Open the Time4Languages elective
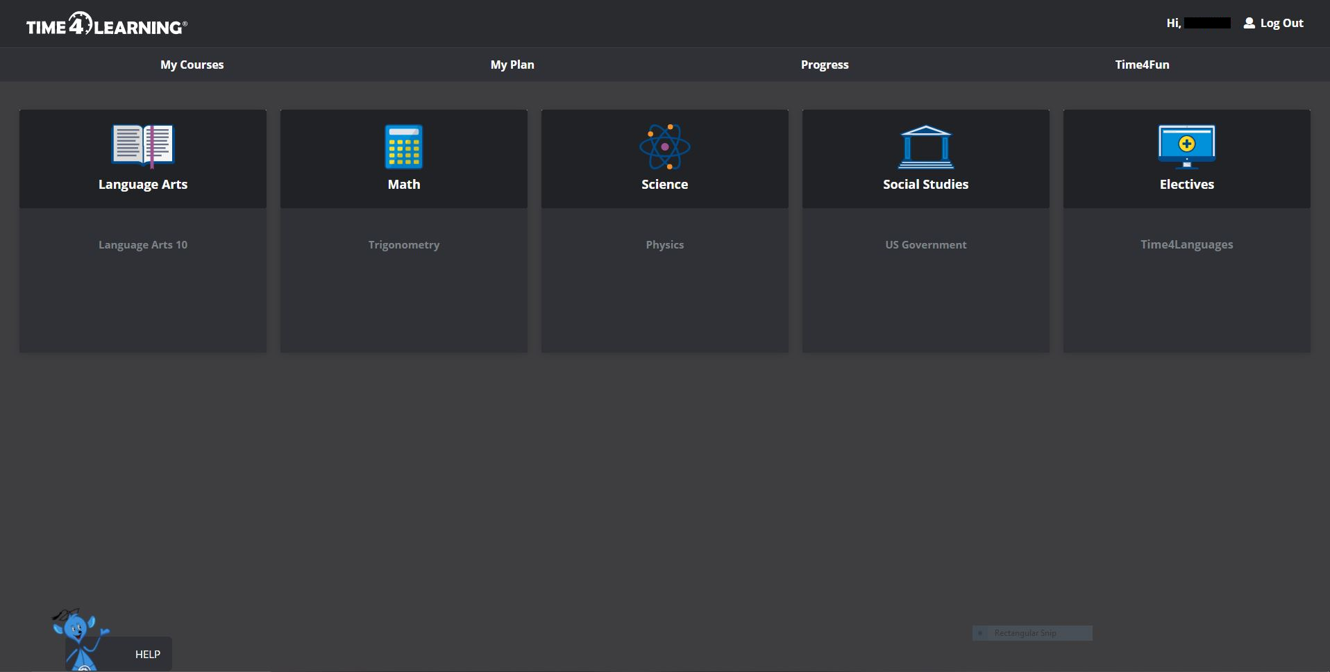Viewport: 1330px width, 672px height. click(x=1186, y=244)
